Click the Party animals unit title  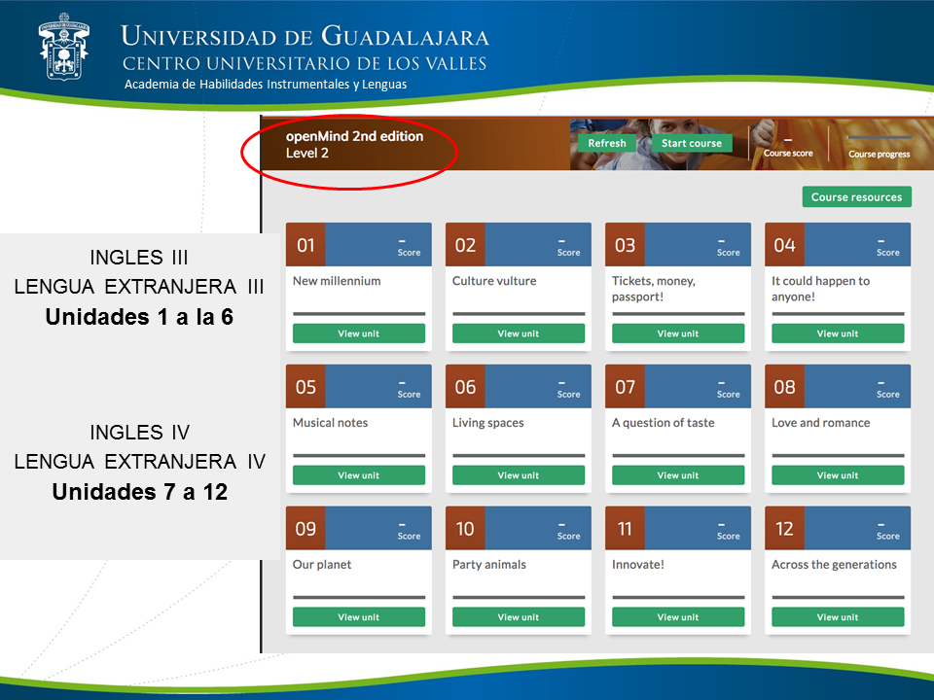(489, 564)
